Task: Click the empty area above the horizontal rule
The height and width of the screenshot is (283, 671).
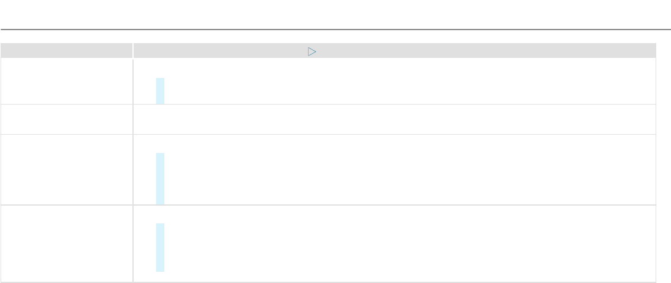Action: (x=335, y=14)
